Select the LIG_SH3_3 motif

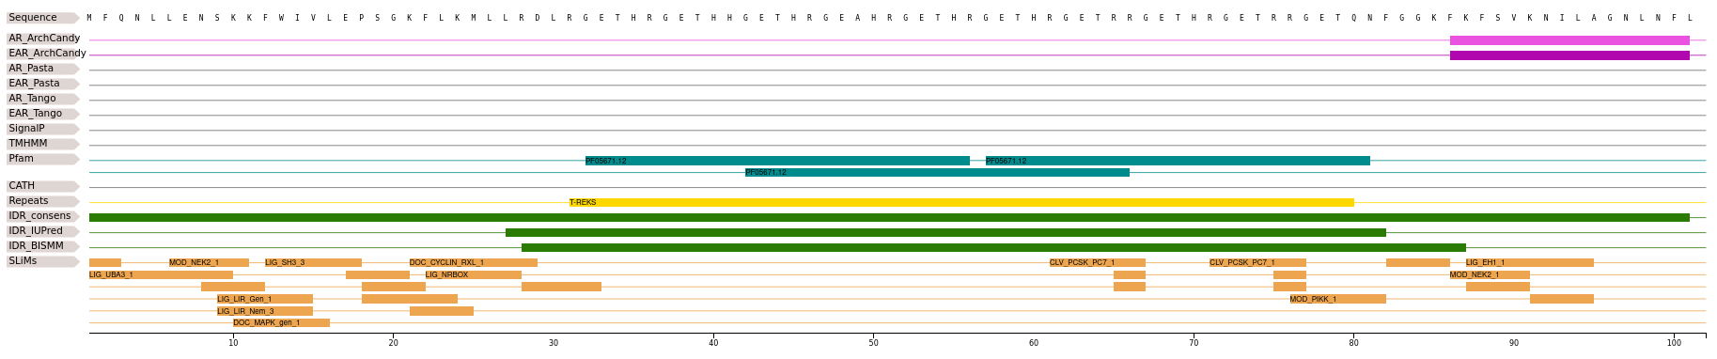[313, 263]
